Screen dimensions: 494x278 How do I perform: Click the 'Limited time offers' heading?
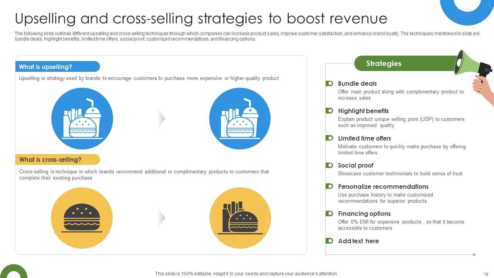[364, 138]
